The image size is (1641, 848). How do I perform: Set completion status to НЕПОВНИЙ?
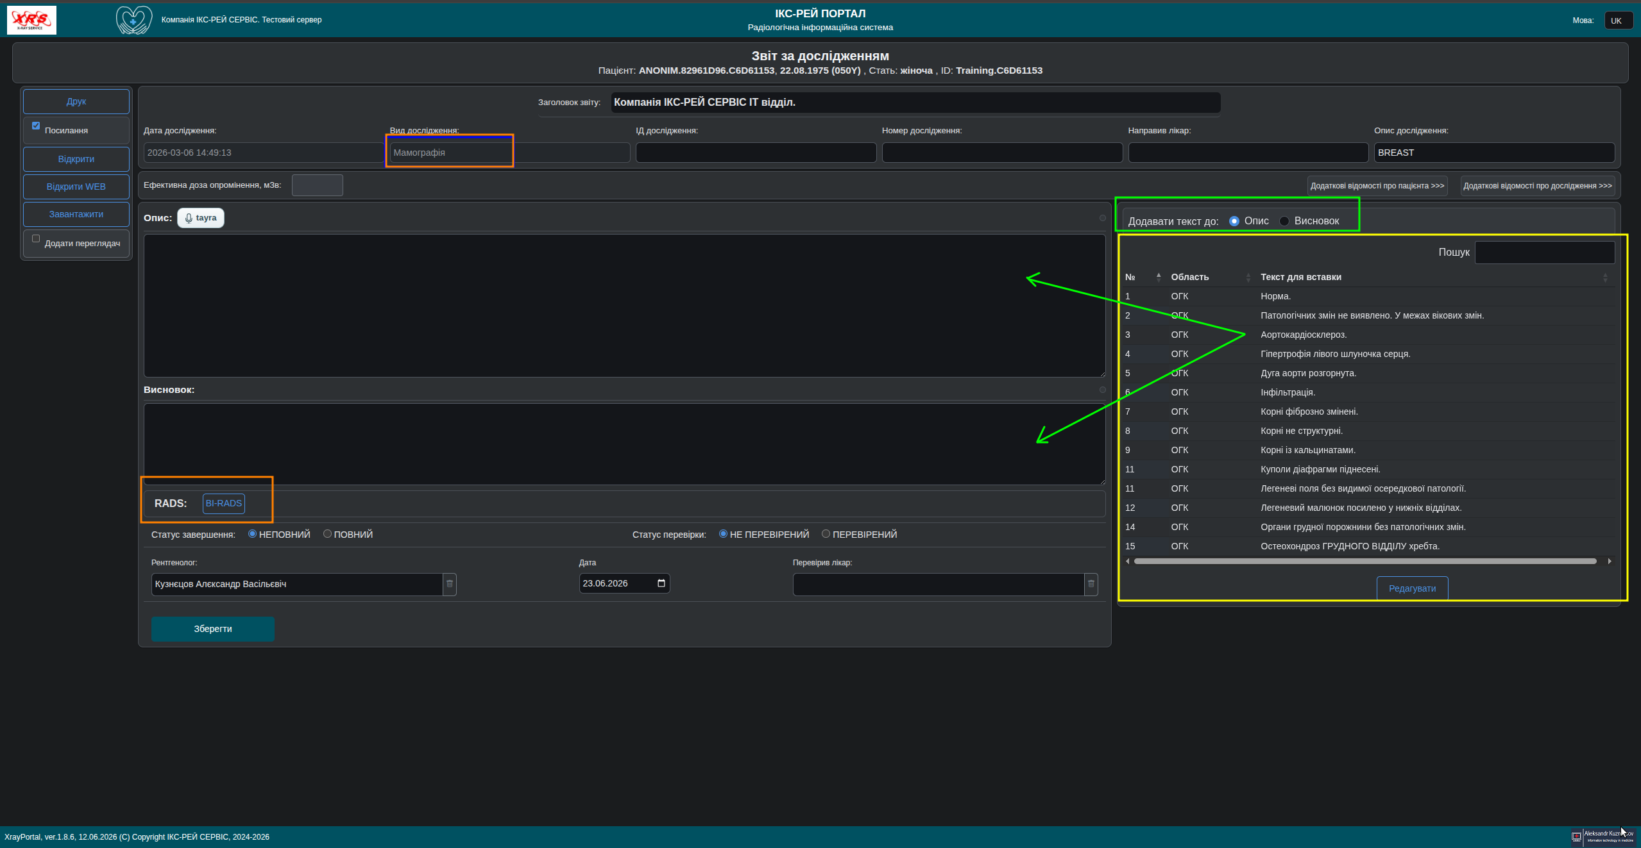click(252, 534)
